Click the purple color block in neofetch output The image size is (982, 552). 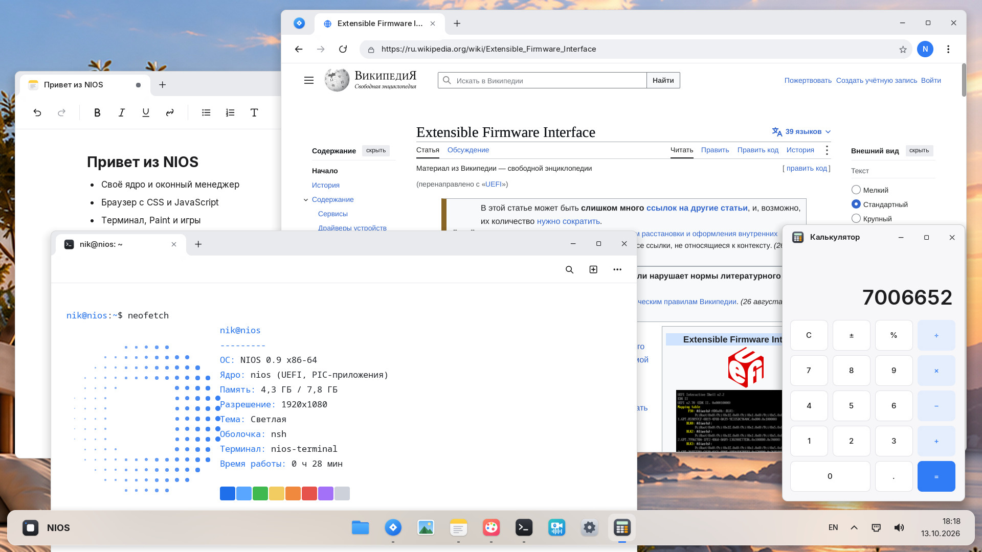(326, 493)
